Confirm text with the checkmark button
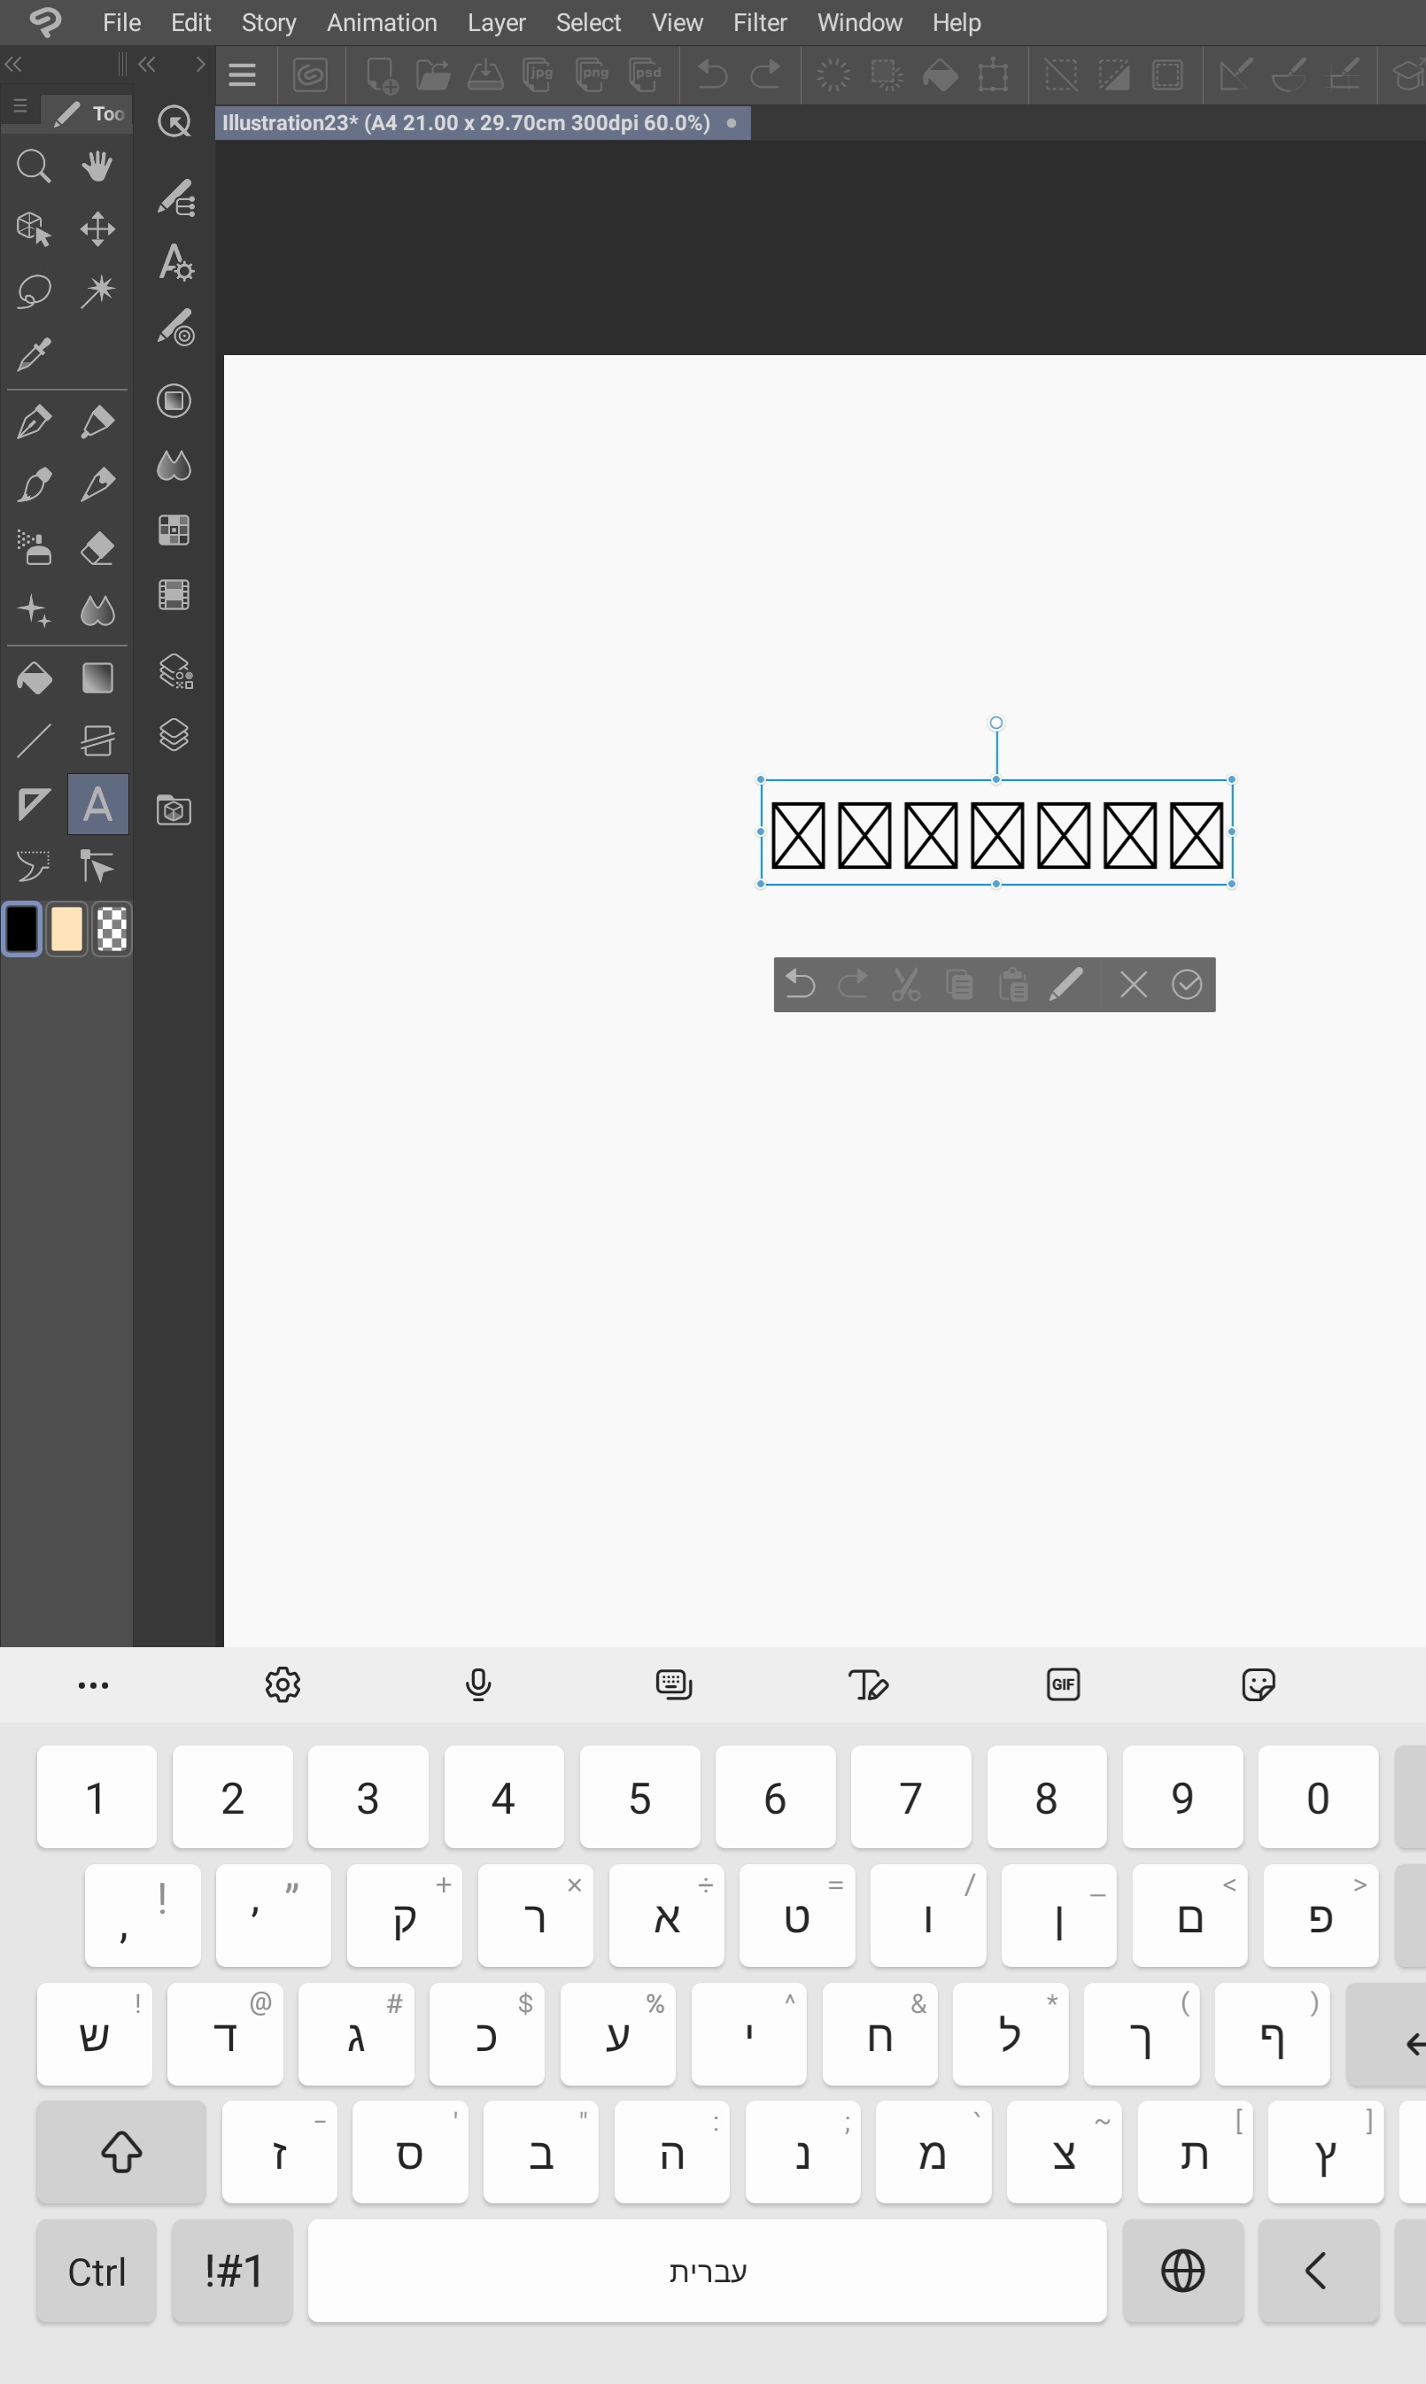The width and height of the screenshot is (1426, 2384). [x=1187, y=985]
